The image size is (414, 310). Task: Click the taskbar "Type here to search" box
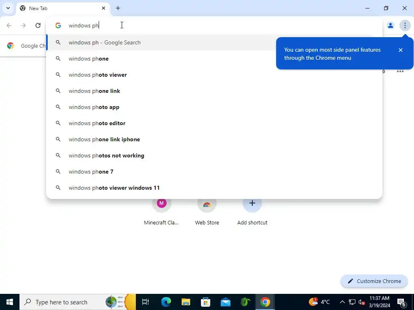pos(78,302)
